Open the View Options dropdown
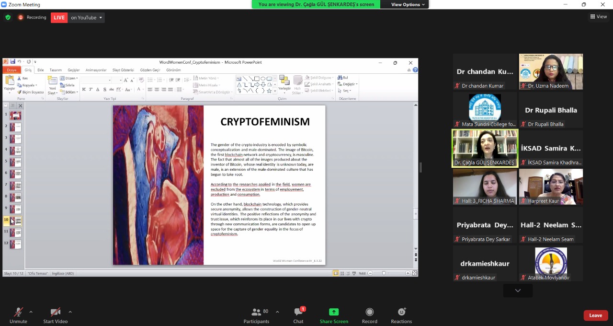This screenshot has height=326, width=613. [408, 4]
